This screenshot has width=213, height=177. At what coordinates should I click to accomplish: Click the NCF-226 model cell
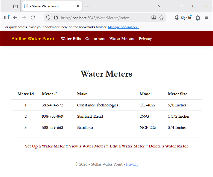point(148,127)
